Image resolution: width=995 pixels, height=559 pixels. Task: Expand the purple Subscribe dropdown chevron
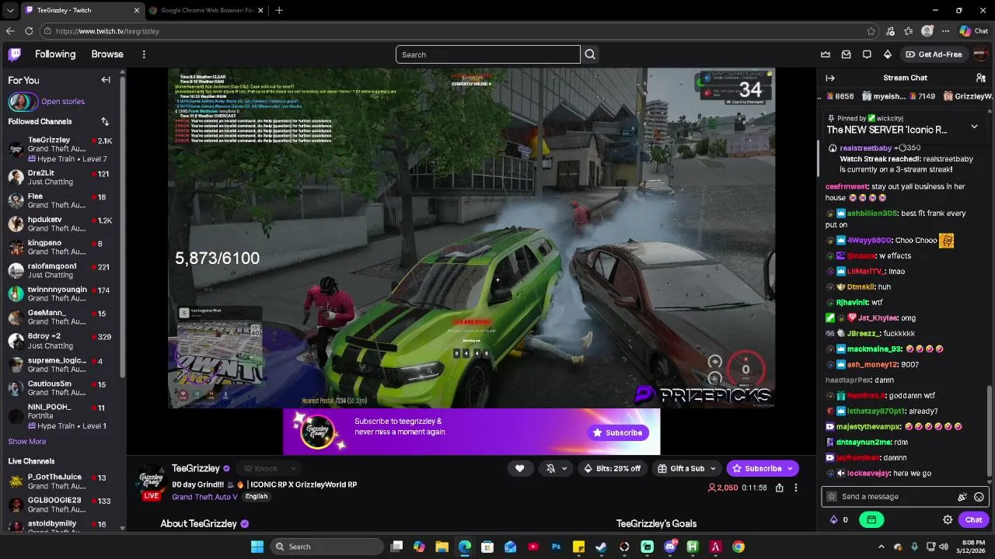pyautogui.click(x=790, y=468)
